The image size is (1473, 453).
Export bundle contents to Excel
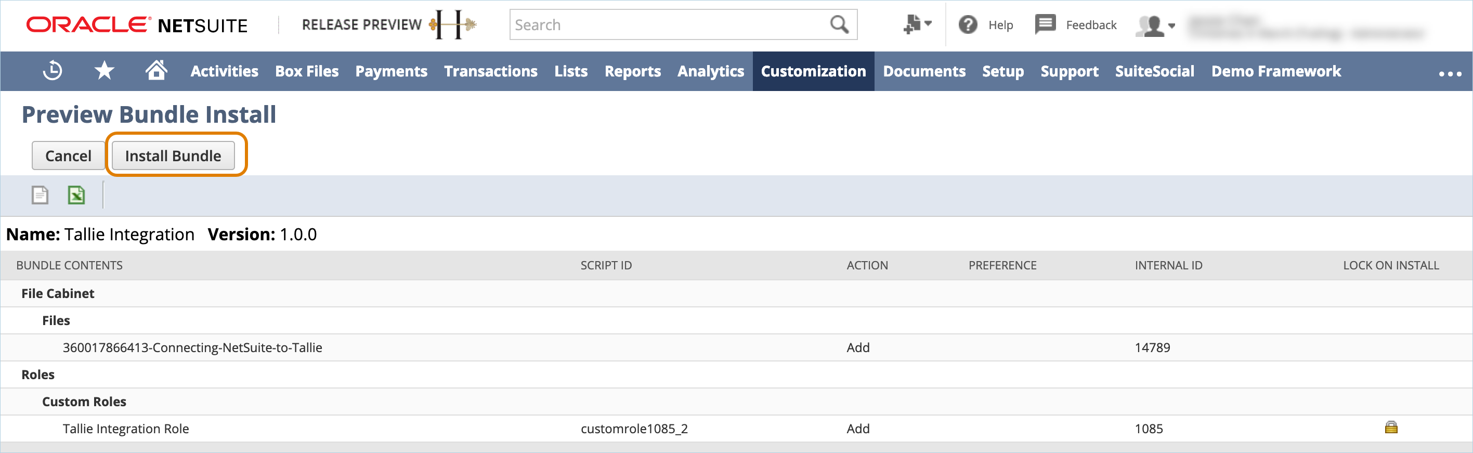tap(76, 195)
